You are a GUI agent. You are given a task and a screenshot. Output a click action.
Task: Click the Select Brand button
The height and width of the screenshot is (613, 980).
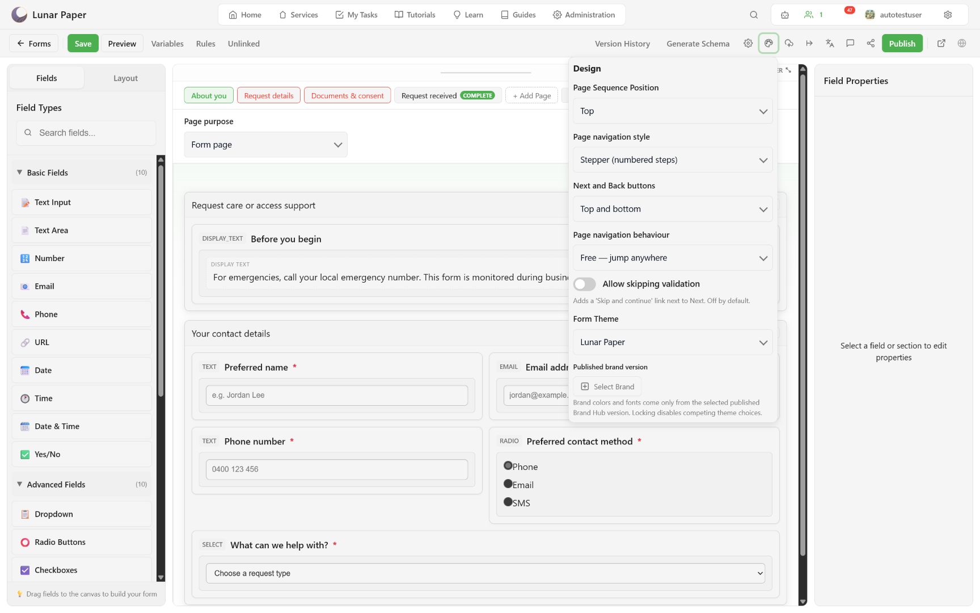coord(607,387)
